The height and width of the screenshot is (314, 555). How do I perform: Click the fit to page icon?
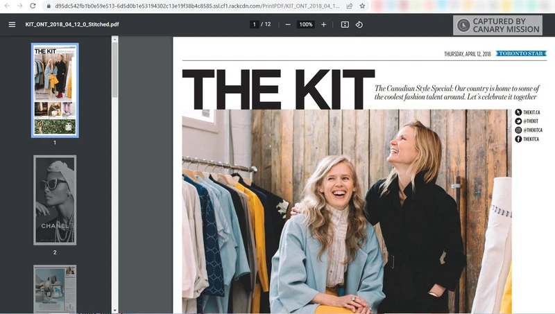[345, 24]
